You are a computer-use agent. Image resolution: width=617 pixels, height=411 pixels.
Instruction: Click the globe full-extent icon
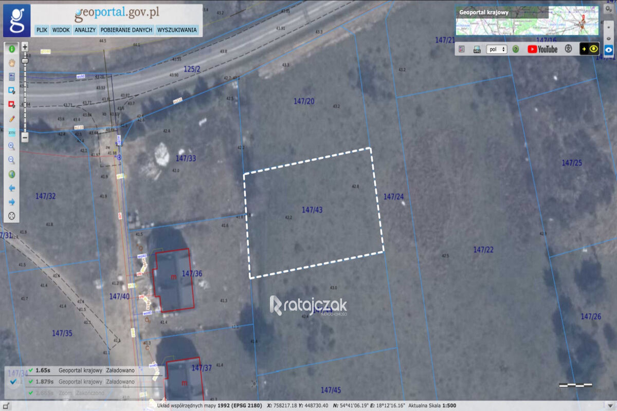[x=11, y=174]
